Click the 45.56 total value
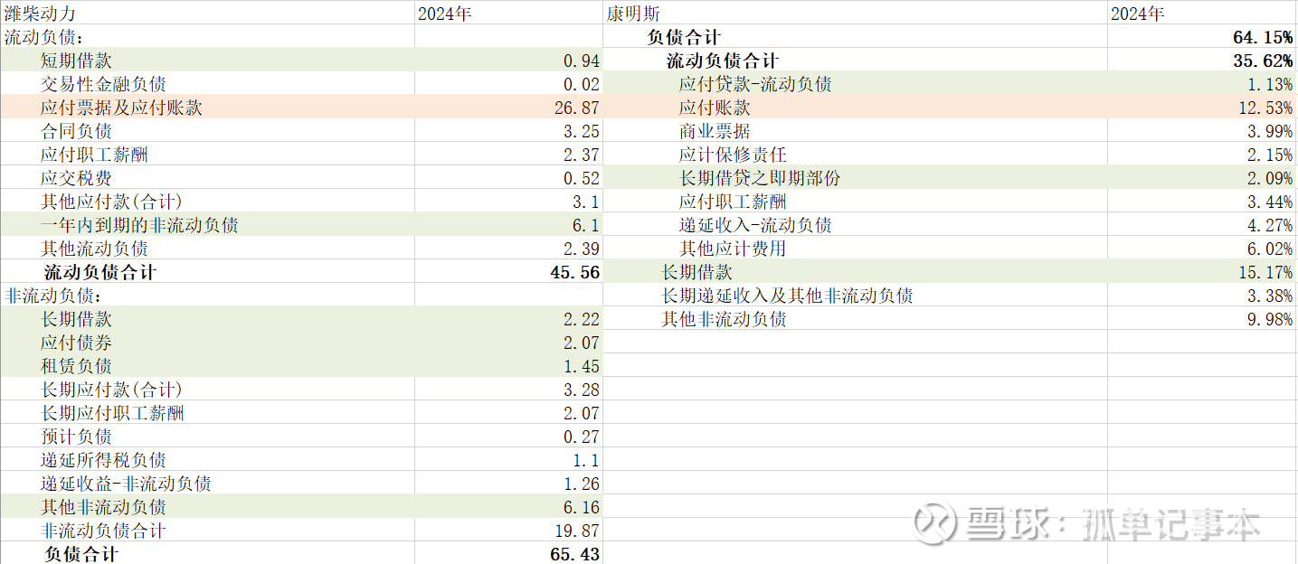This screenshot has width=1298, height=564. click(x=575, y=272)
